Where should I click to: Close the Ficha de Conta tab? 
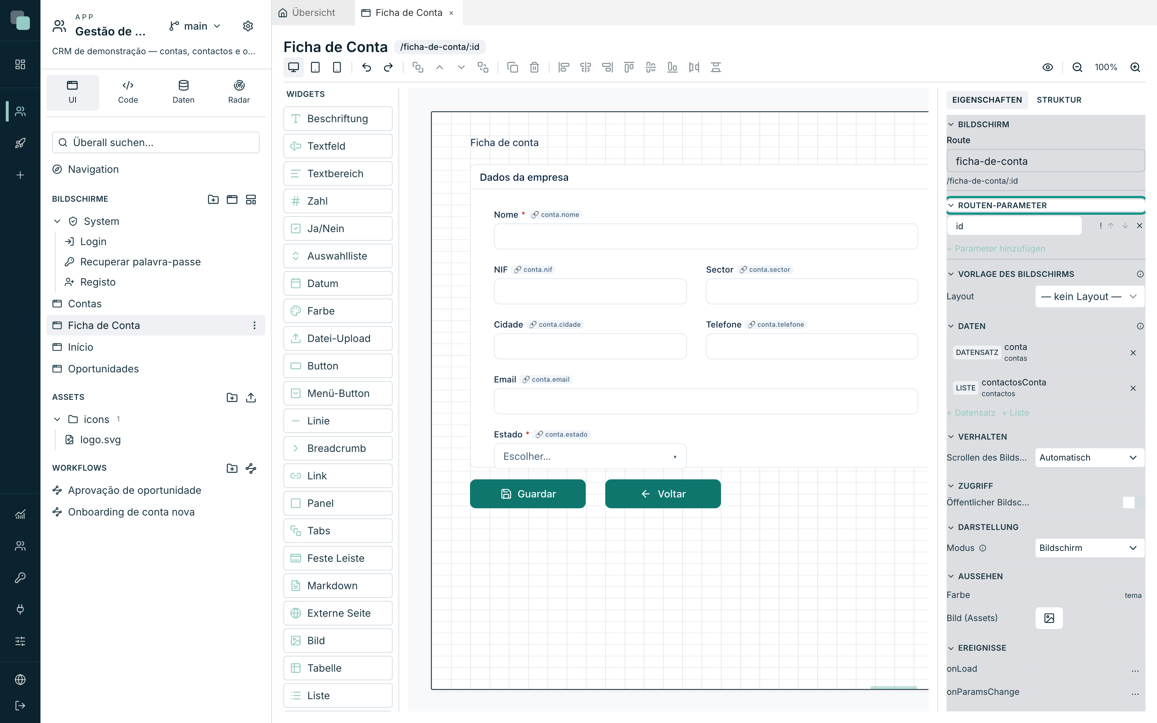451,13
